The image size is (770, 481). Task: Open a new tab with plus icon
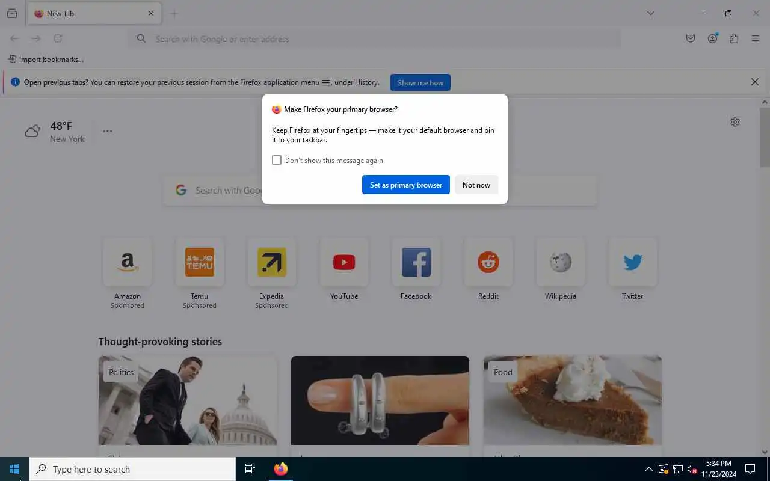click(174, 13)
